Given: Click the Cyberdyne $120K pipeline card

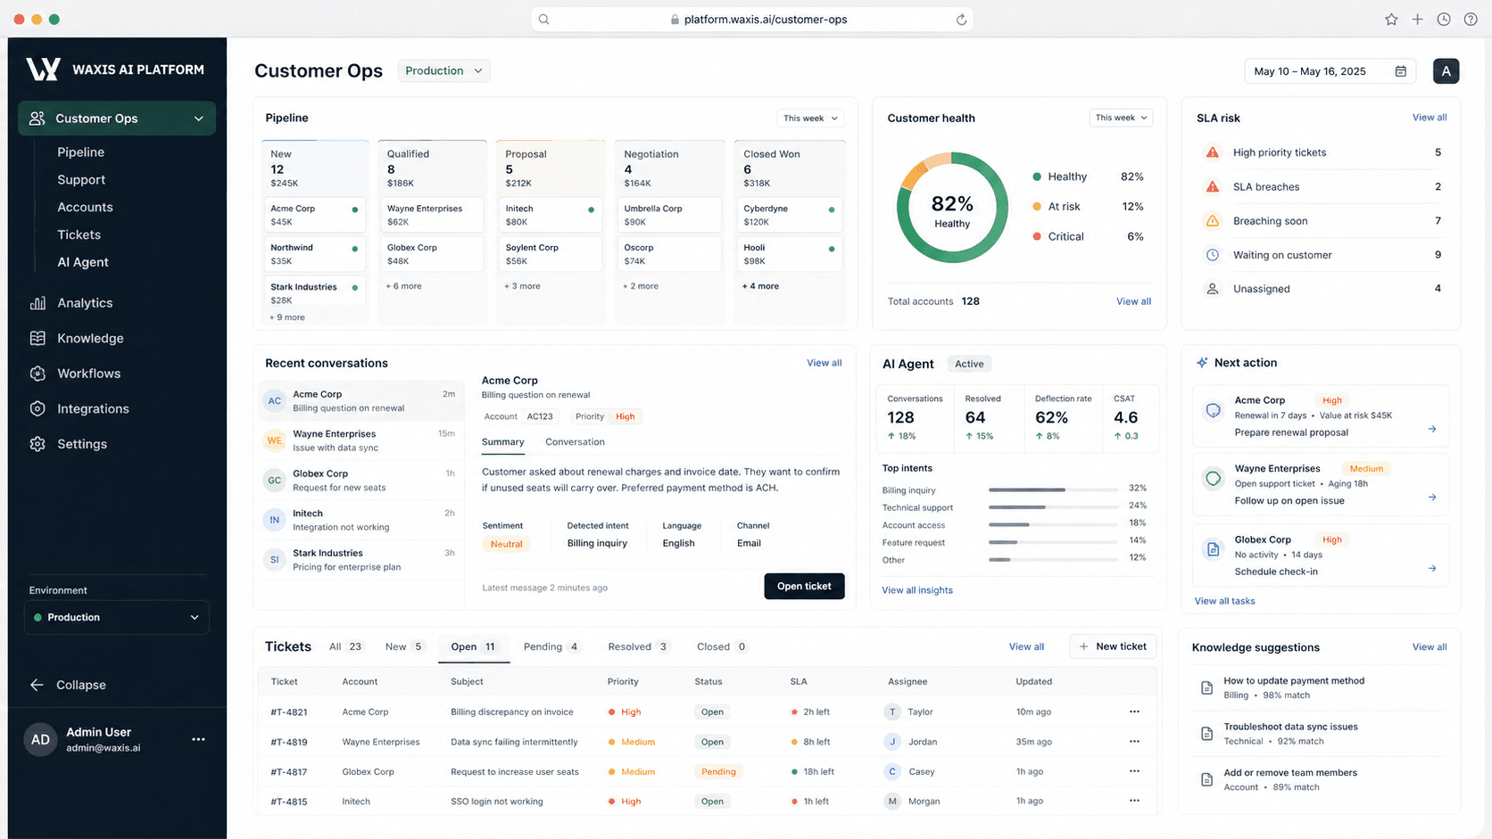Looking at the screenshot, I should point(789,215).
